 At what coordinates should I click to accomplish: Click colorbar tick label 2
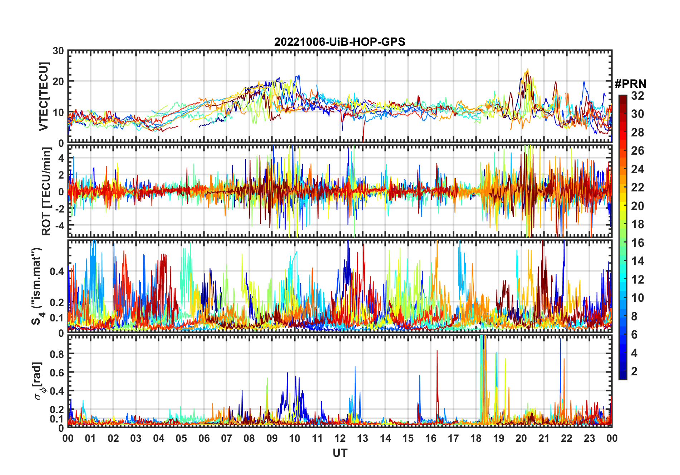click(x=634, y=371)
